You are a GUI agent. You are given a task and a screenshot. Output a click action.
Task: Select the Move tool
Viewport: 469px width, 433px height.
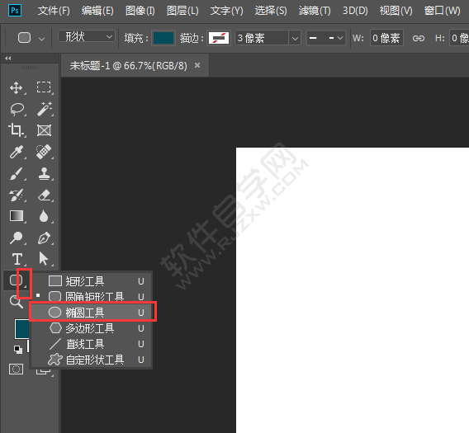[17, 88]
